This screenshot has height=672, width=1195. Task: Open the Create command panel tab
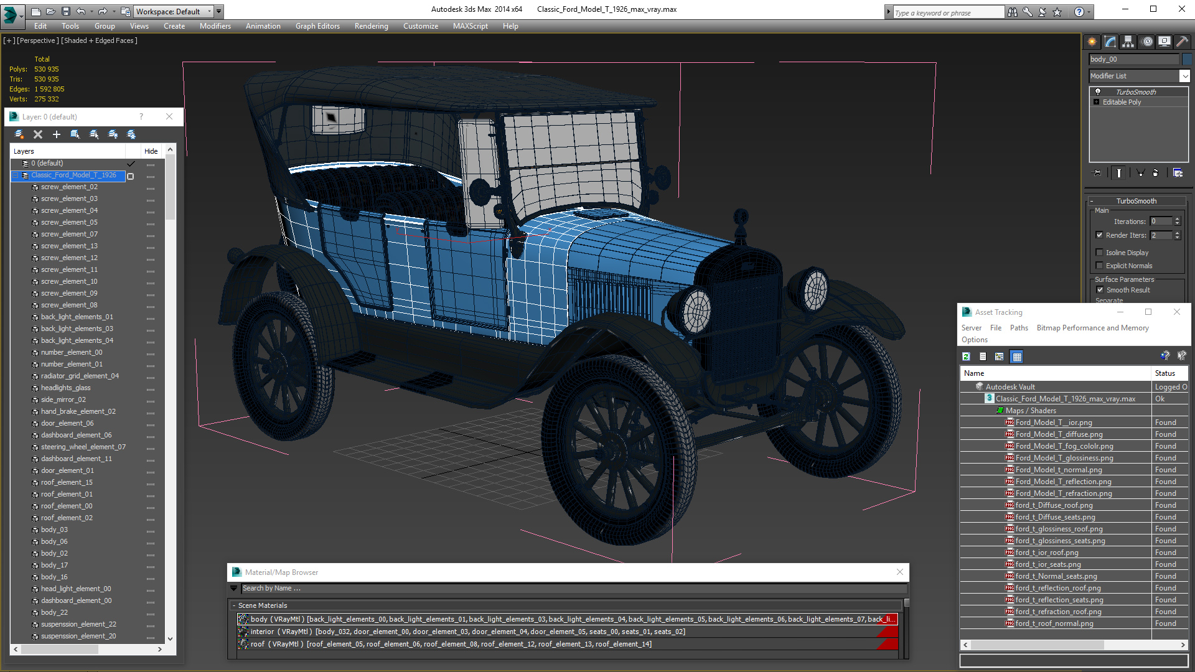click(x=1092, y=42)
